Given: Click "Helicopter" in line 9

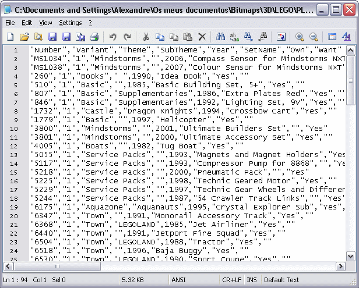Looking at the screenshot, I should pos(183,119).
